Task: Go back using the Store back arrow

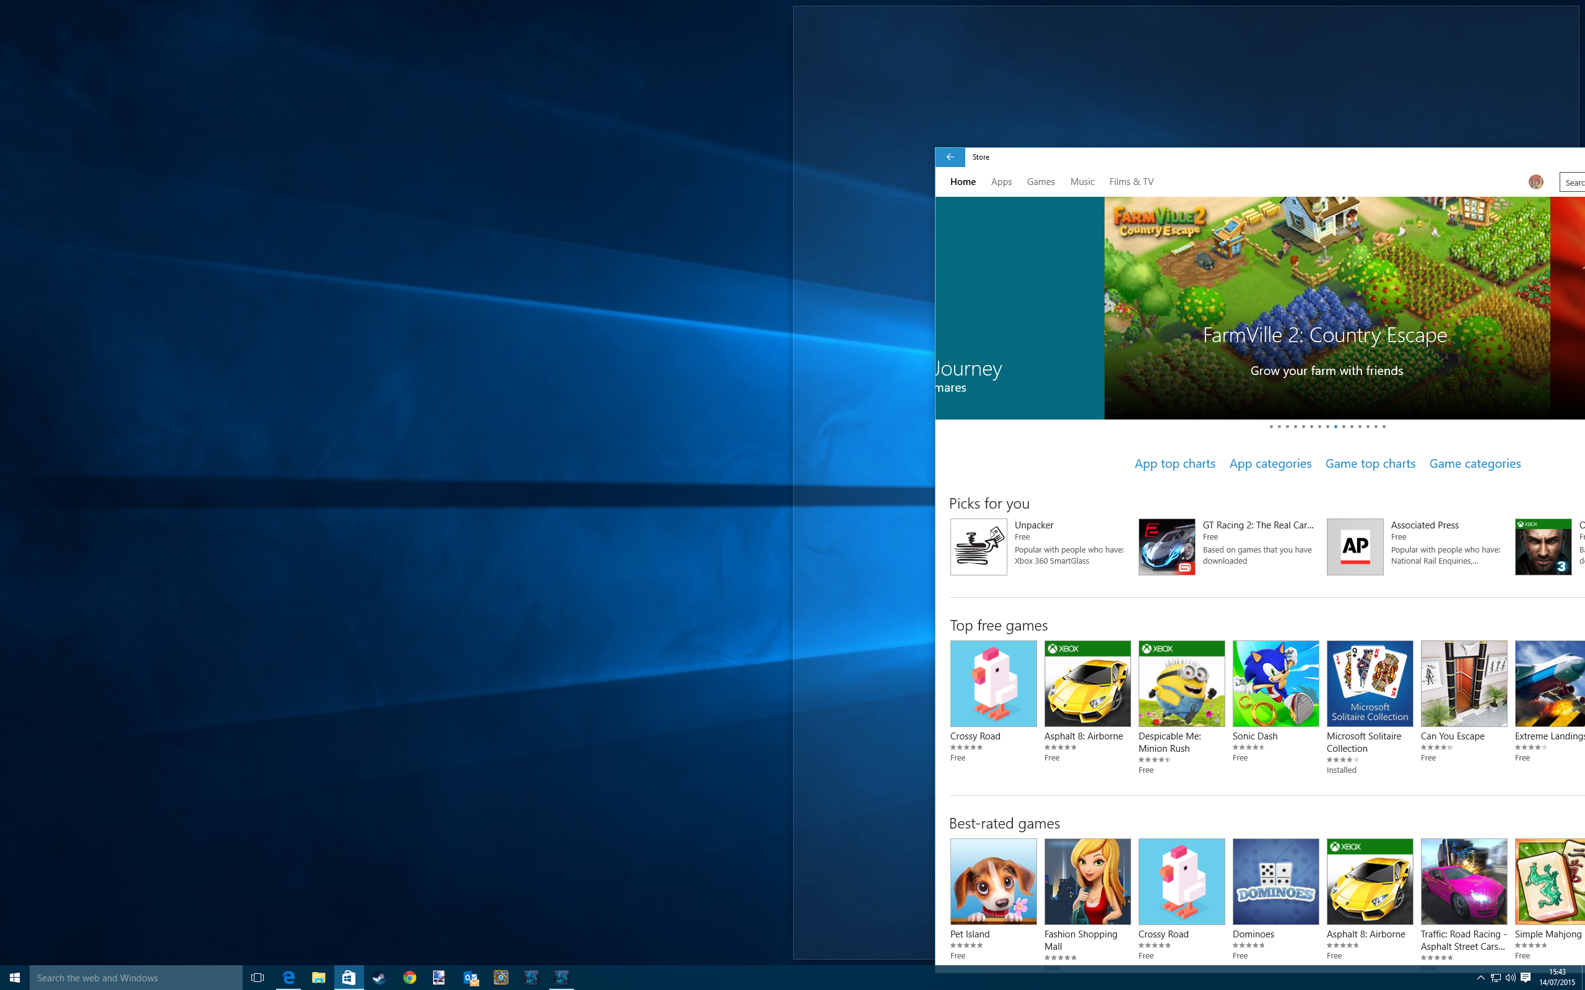Action: pos(950,157)
